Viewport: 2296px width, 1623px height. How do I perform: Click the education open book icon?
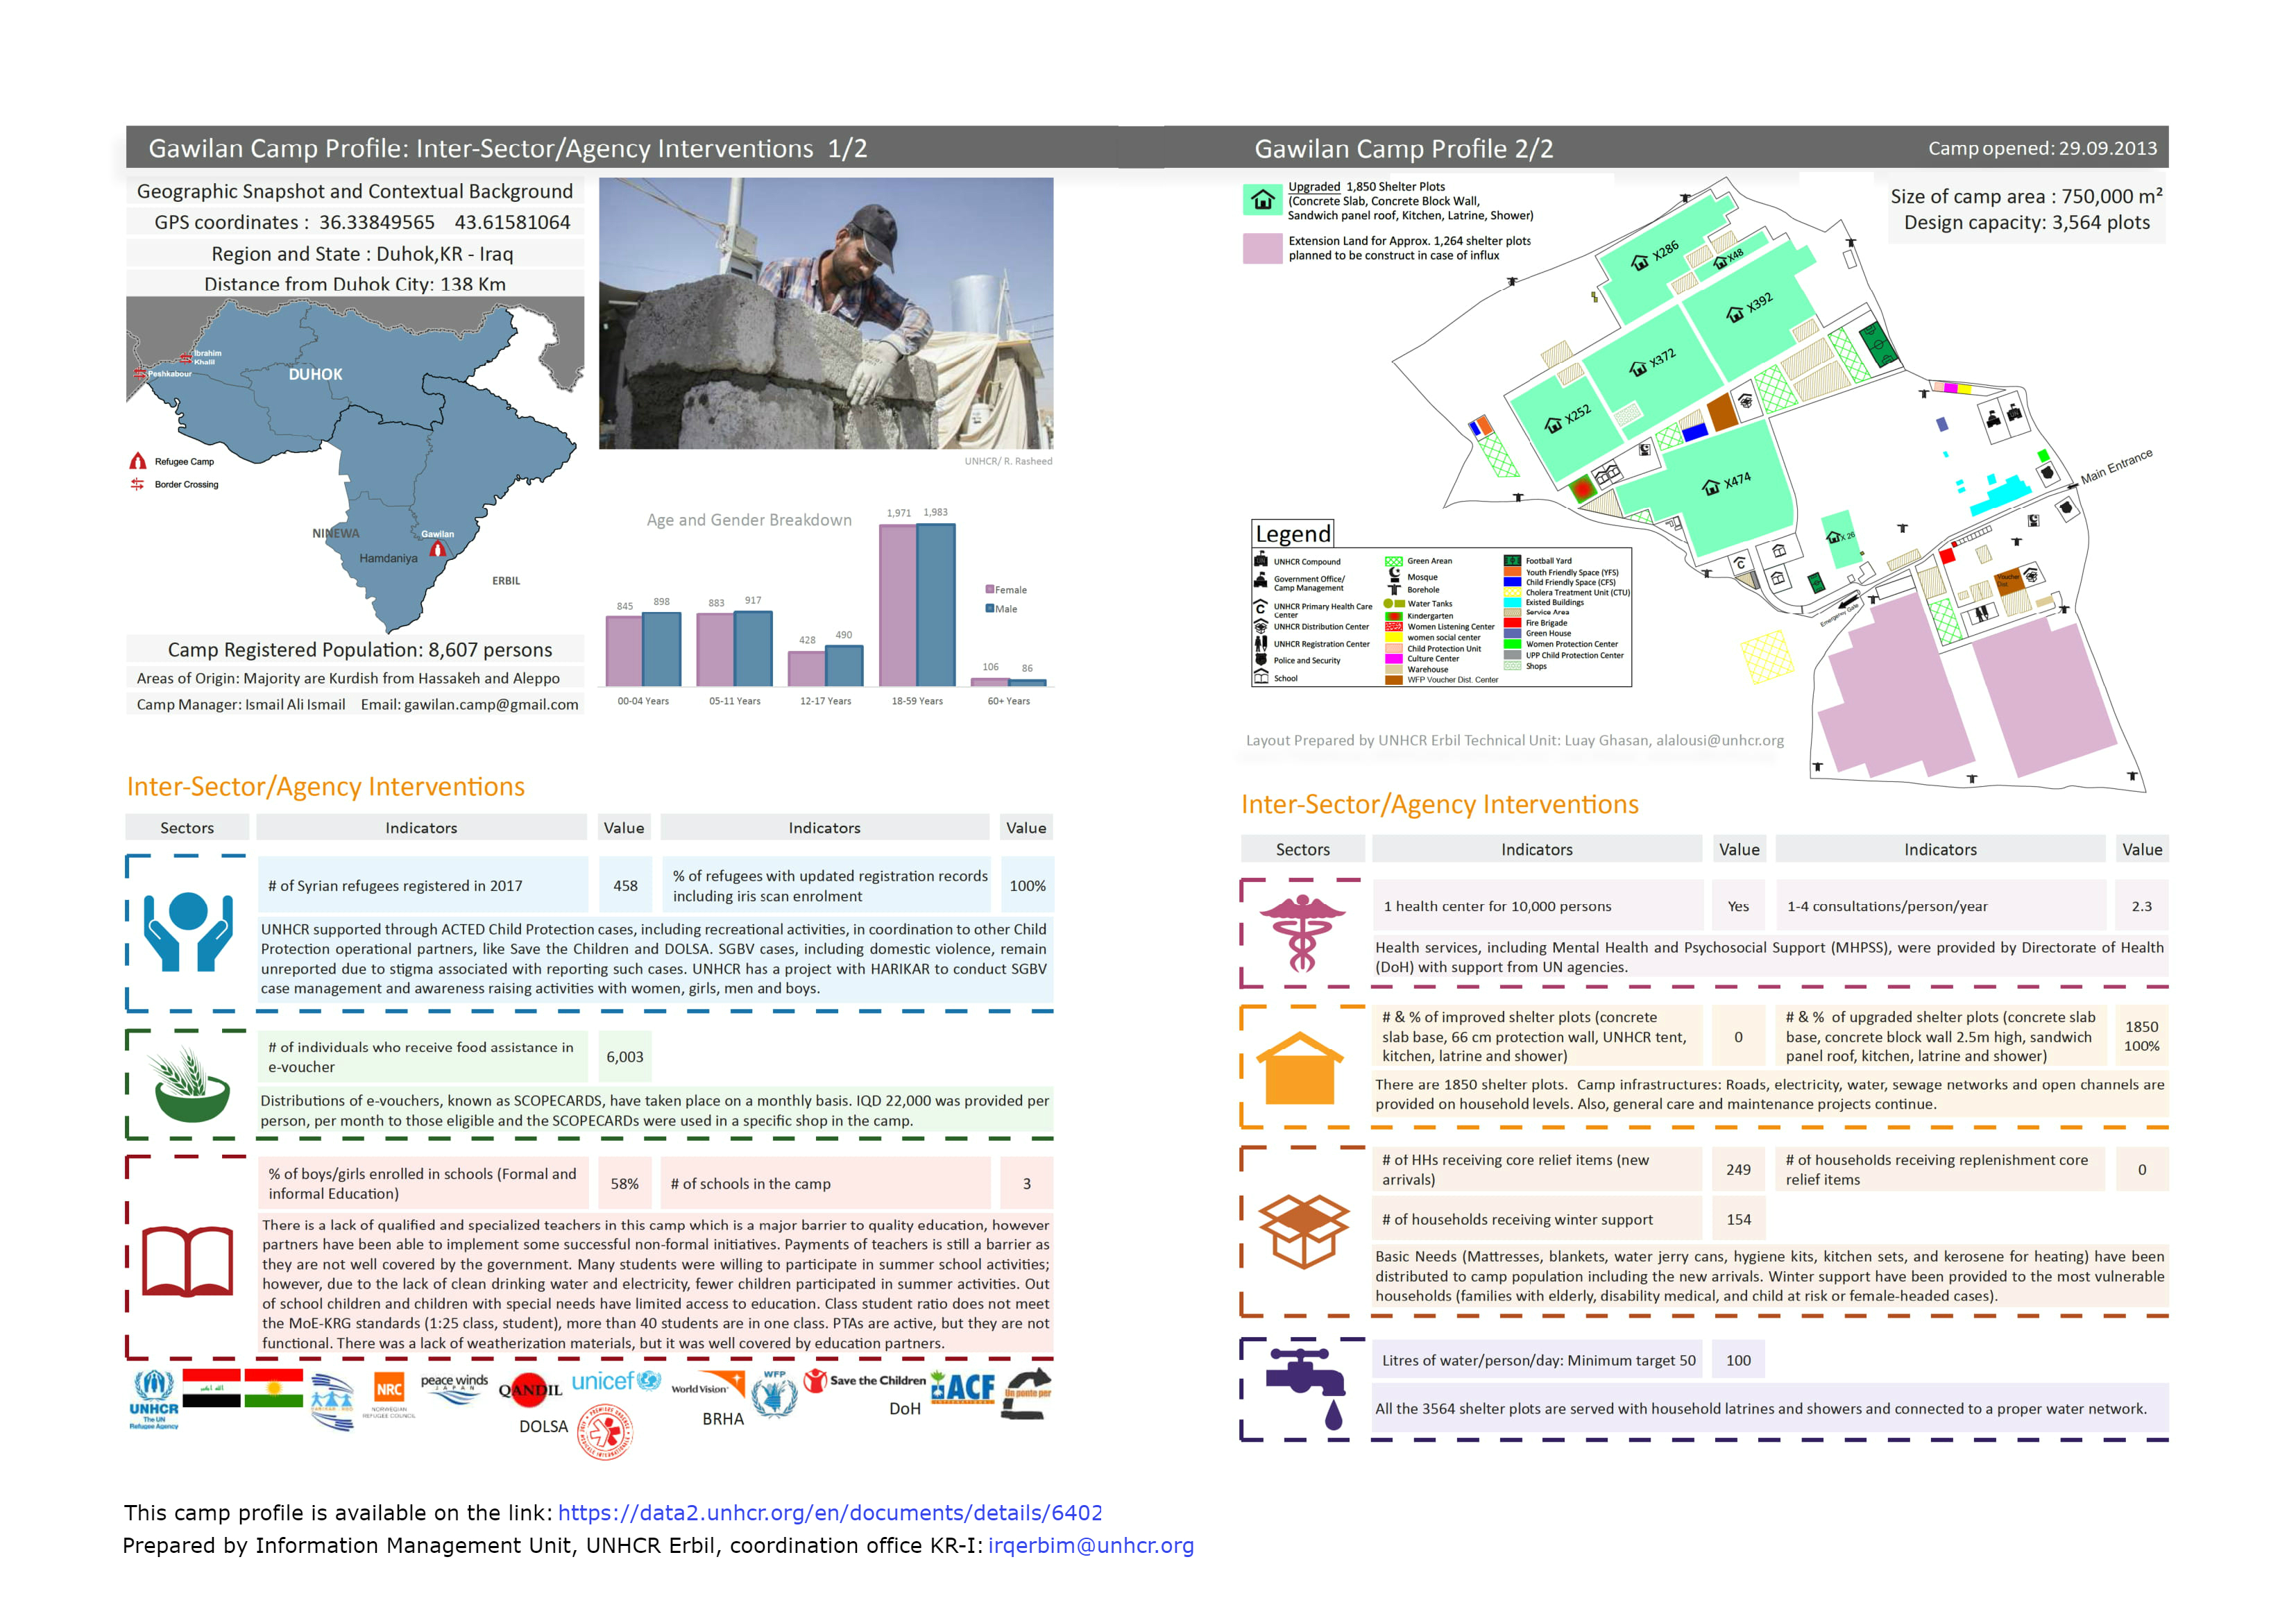click(187, 1260)
